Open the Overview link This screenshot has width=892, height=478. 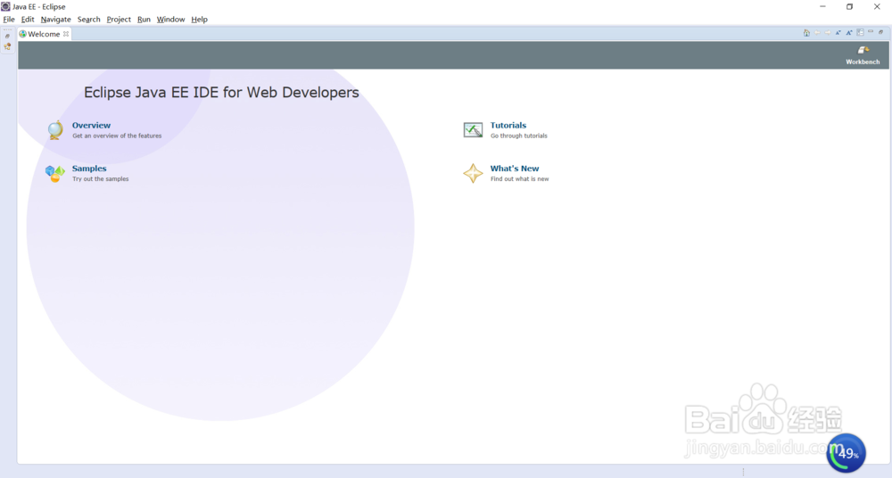(x=91, y=125)
